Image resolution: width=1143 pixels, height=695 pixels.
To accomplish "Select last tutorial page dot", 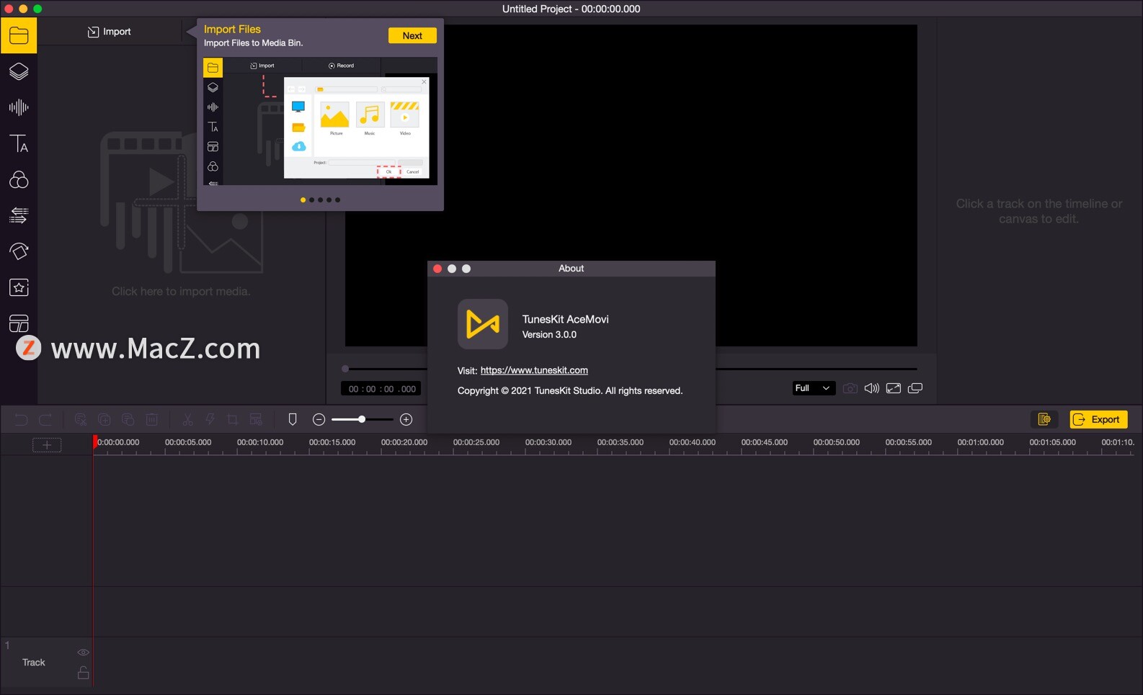I will pyautogui.click(x=338, y=200).
